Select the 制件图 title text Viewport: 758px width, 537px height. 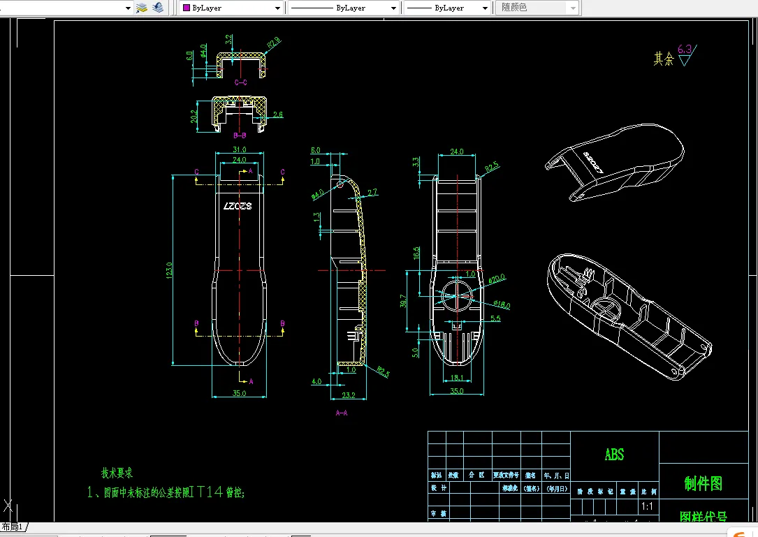703,483
